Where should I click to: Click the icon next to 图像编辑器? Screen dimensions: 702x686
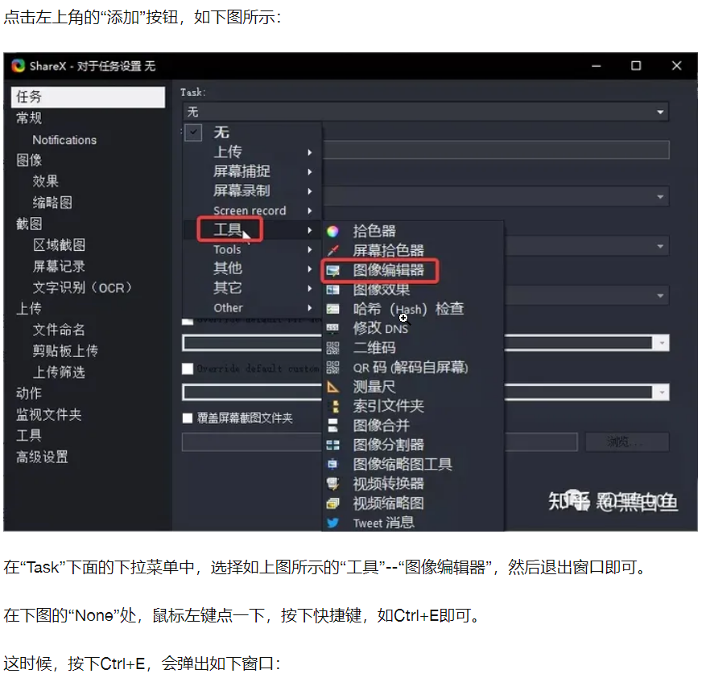tap(332, 270)
